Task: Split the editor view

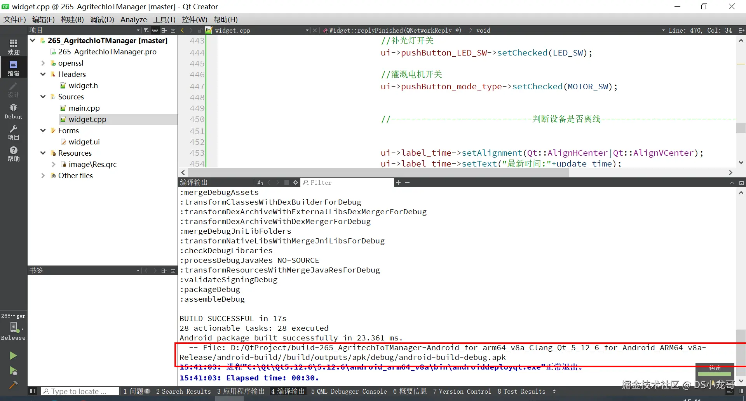Action: (741, 30)
